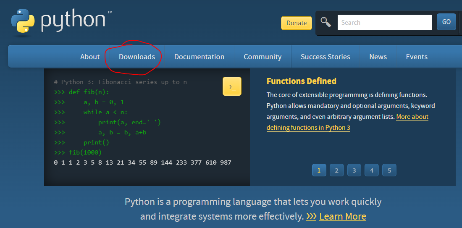Focus the Search input field
462x228 pixels.
point(384,22)
